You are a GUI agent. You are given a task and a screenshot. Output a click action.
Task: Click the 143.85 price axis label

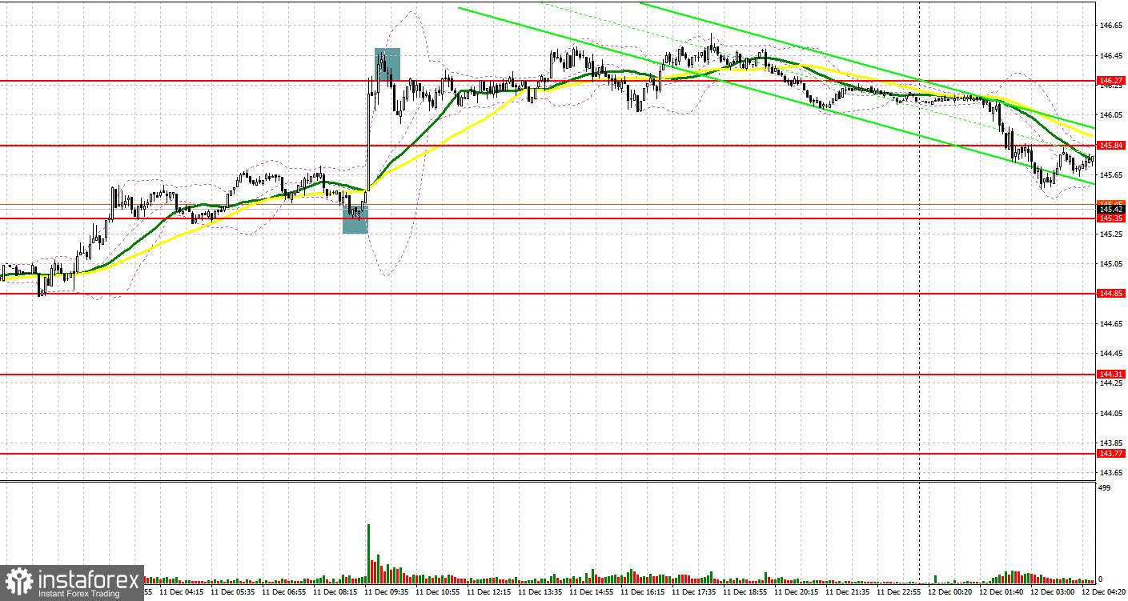(x=1110, y=443)
